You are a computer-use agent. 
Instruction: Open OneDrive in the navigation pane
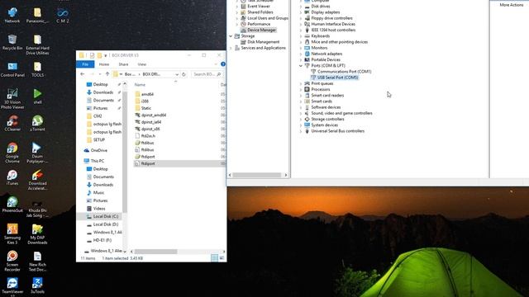click(99, 150)
